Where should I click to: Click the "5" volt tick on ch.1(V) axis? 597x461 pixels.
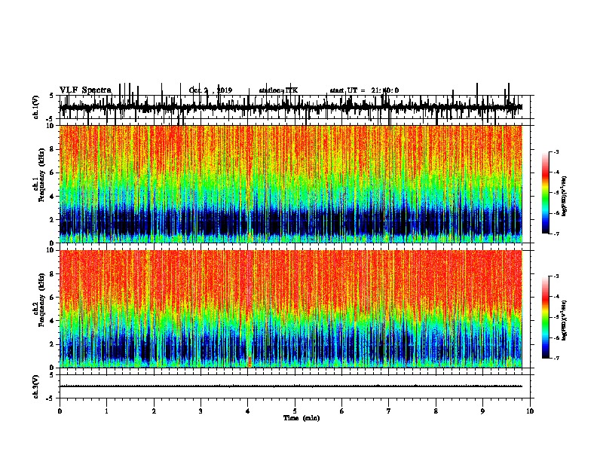point(51,96)
